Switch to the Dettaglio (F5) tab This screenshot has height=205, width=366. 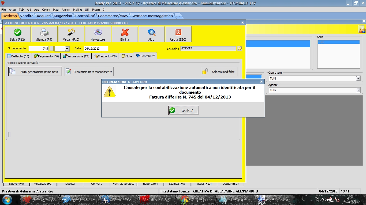(18, 56)
